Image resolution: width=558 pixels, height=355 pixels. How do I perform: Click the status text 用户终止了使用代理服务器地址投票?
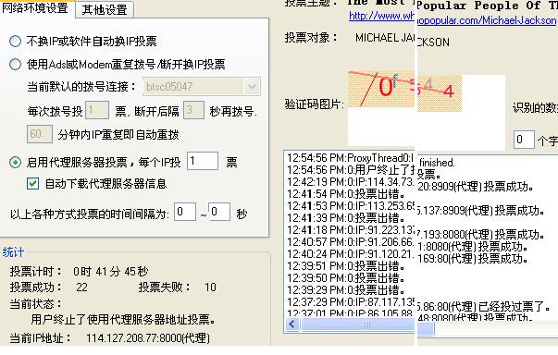click(123, 320)
